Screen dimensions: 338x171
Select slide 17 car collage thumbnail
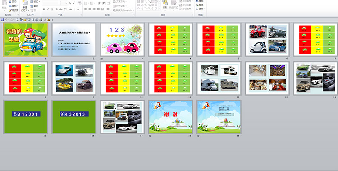click(122, 117)
